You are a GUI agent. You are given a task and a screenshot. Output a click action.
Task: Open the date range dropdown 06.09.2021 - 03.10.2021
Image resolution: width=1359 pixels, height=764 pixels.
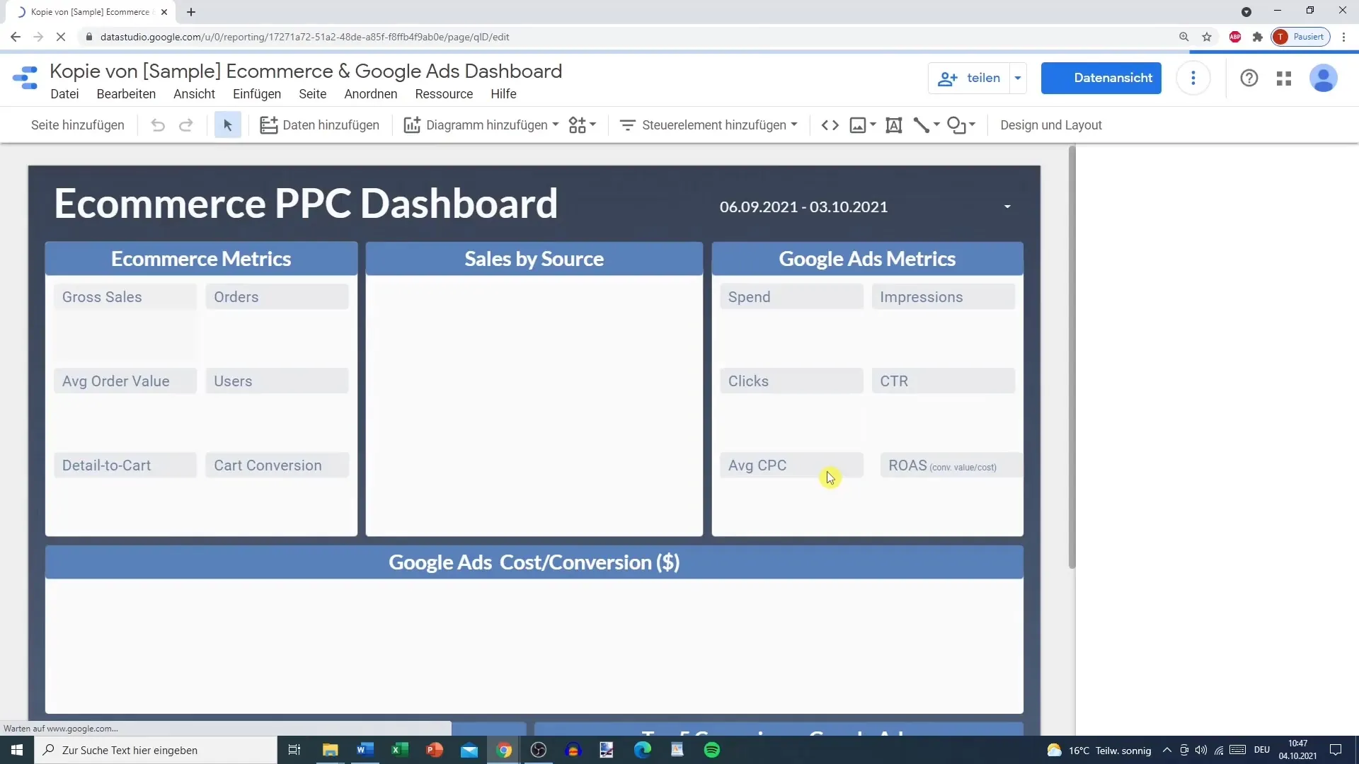(865, 207)
